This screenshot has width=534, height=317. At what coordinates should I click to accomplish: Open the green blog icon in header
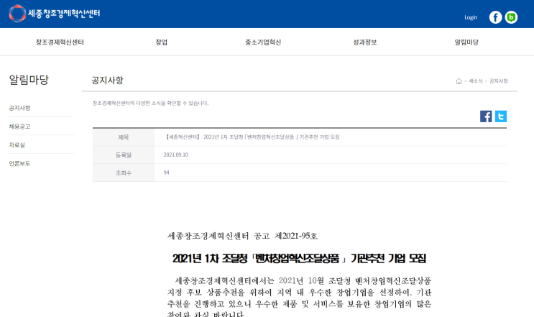pyautogui.click(x=511, y=17)
